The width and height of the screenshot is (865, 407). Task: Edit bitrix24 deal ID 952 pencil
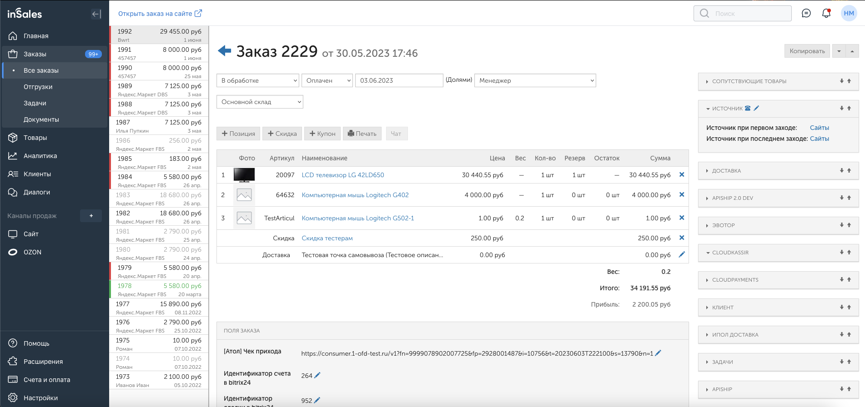pyautogui.click(x=317, y=400)
